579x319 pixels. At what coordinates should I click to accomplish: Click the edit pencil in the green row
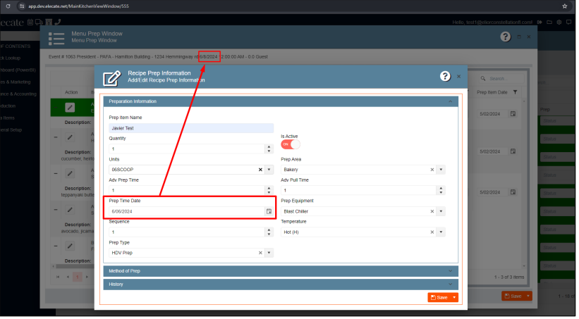(x=71, y=107)
